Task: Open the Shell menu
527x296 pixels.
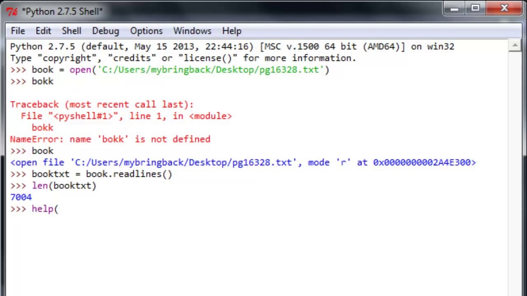Action: point(71,31)
